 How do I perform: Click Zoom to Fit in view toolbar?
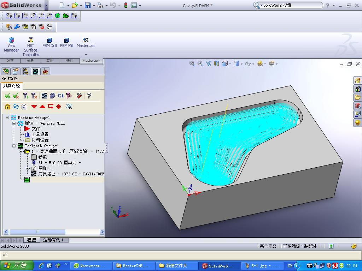192,64
